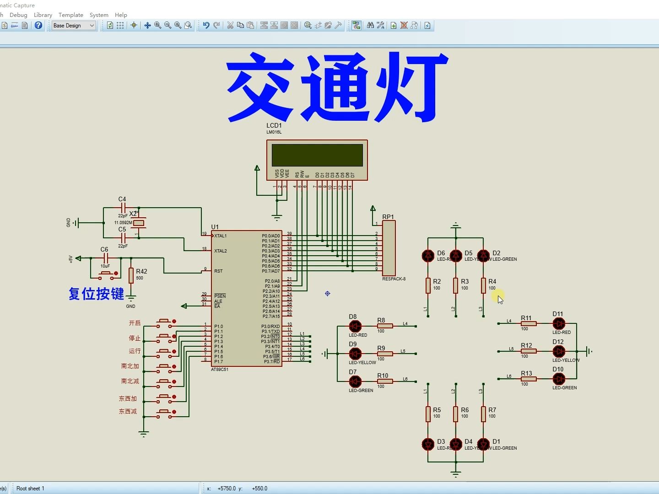Click the Exit to Parent Sheet icon
The height and width of the screenshot is (494, 659).
414,25
